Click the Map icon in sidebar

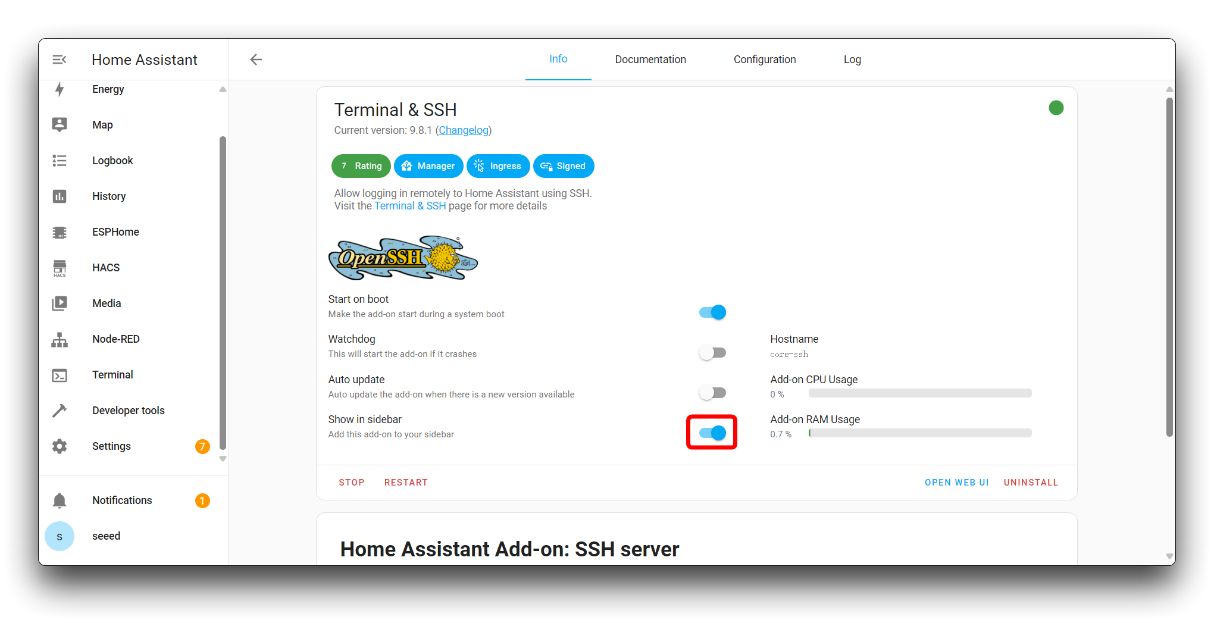60,124
